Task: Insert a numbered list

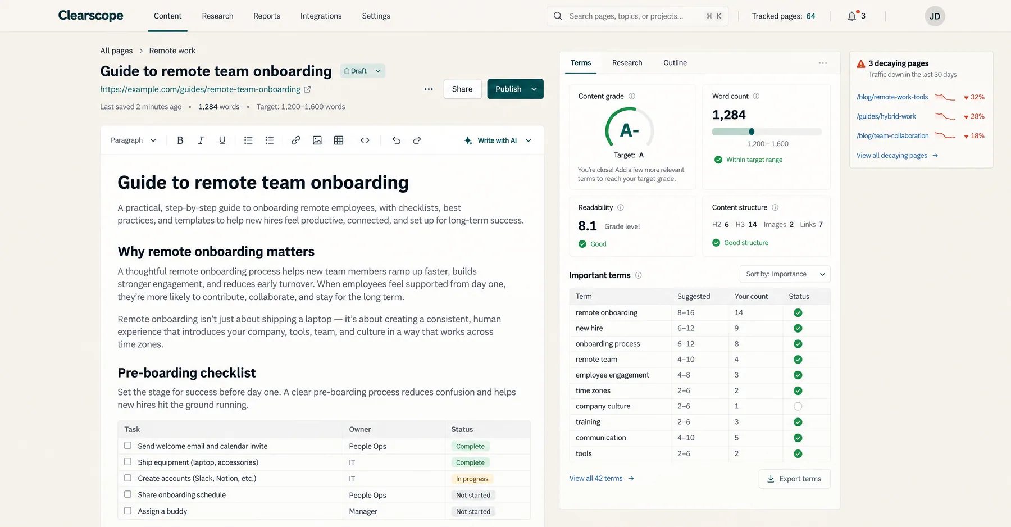Action: coord(270,140)
